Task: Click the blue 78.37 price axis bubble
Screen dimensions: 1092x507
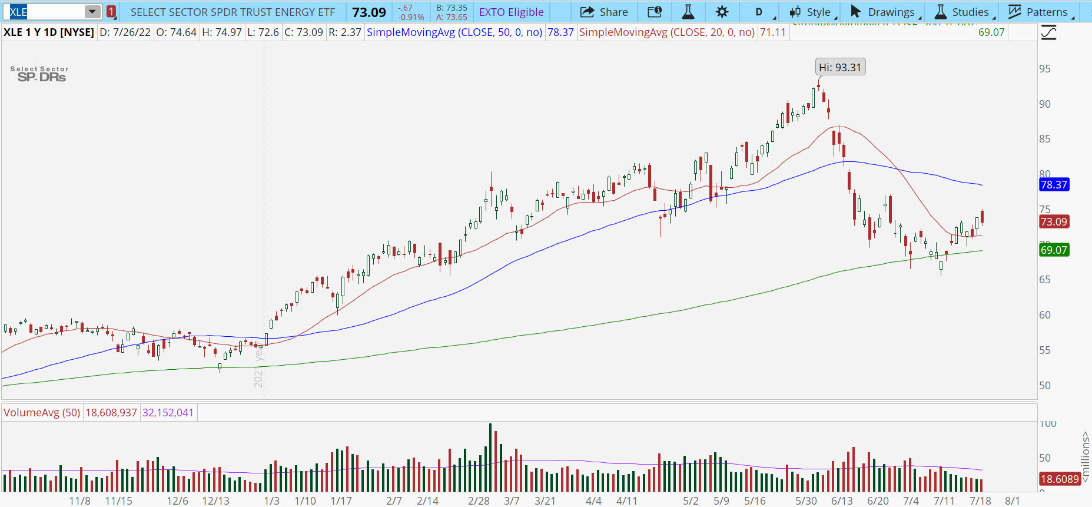Action: click(1054, 185)
